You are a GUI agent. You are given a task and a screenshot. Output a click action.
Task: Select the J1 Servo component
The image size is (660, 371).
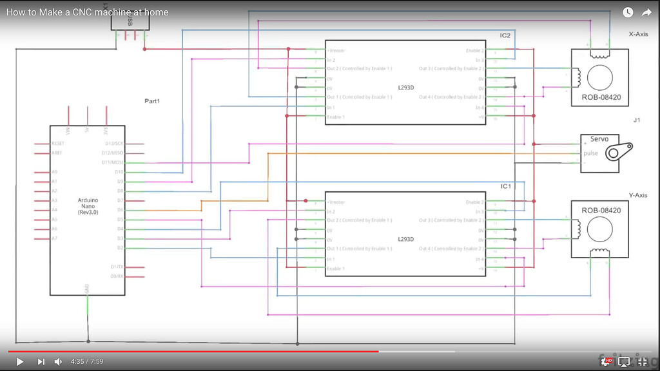(599, 153)
